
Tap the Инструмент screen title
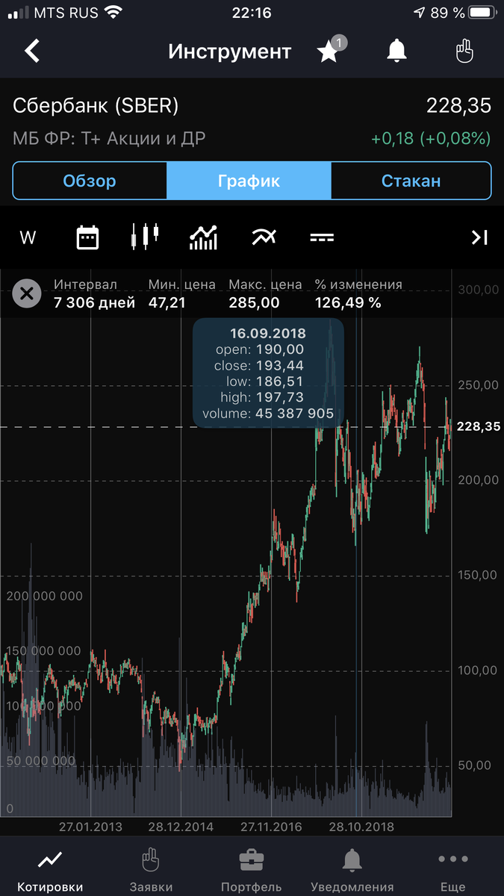(x=229, y=52)
